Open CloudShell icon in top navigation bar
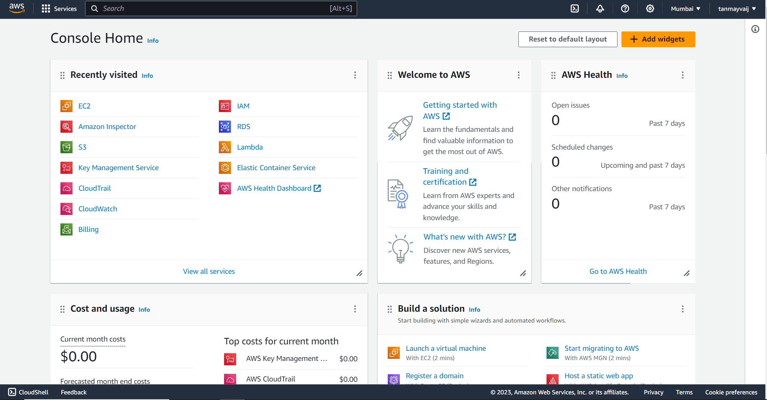Image resolution: width=767 pixels, height=400 pixels. pyautogui.click(x=575, y=8)
